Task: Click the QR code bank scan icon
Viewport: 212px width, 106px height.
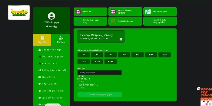Action: (113, 21)
